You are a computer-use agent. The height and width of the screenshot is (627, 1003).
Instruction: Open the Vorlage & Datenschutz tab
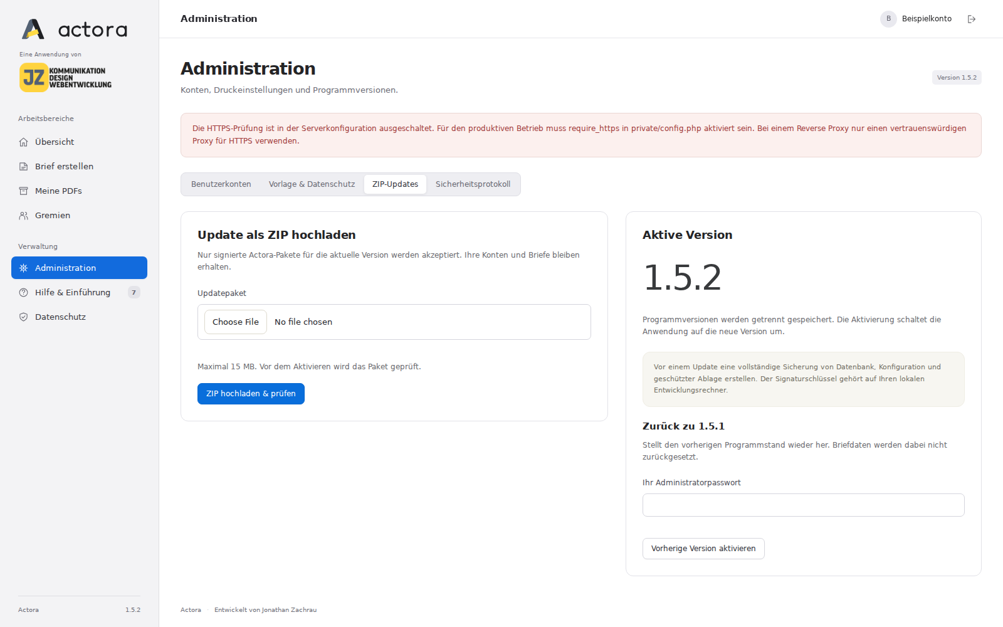pos(312,184)
